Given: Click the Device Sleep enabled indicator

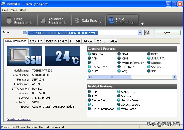Looking at the screenshot, I should coord(89,100).
